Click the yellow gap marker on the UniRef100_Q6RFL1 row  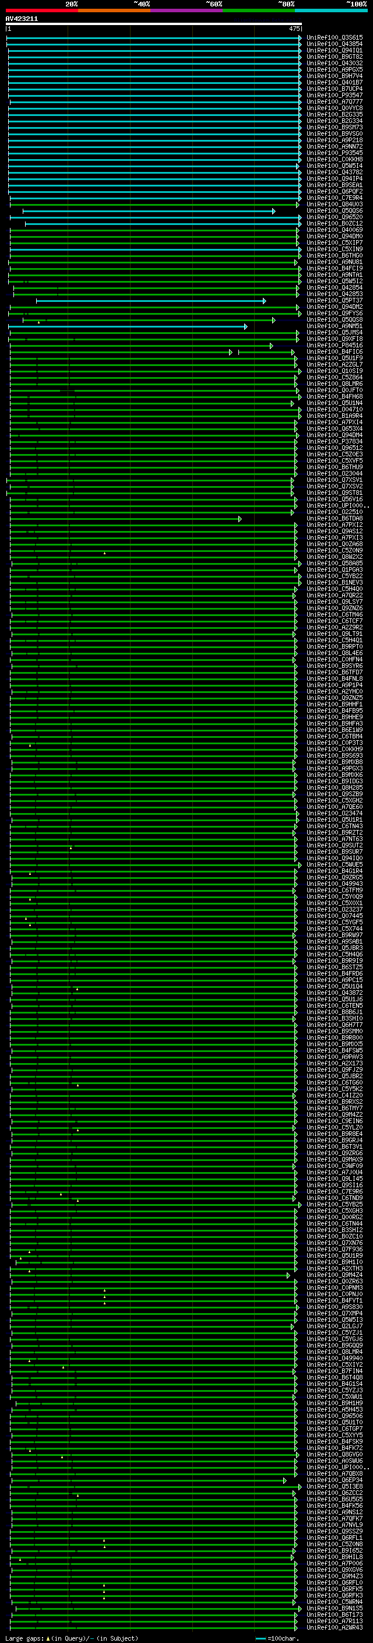tap(104, 1541)
